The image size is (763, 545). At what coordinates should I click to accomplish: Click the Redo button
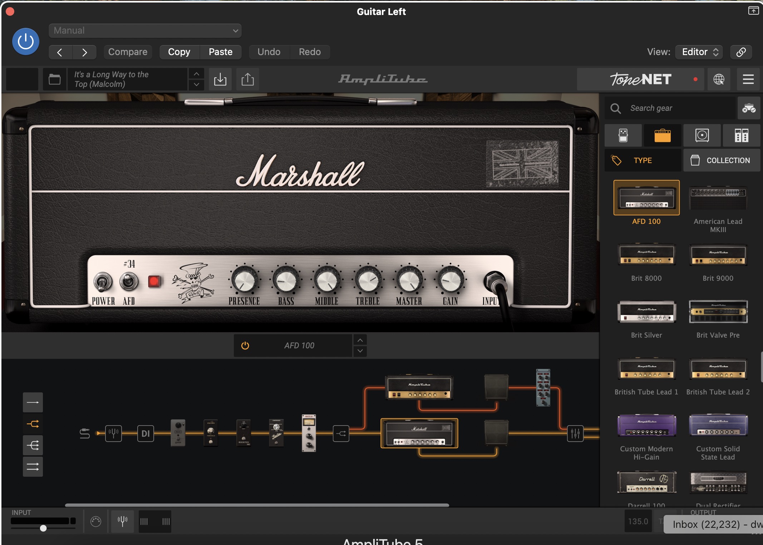click(310, 52)
